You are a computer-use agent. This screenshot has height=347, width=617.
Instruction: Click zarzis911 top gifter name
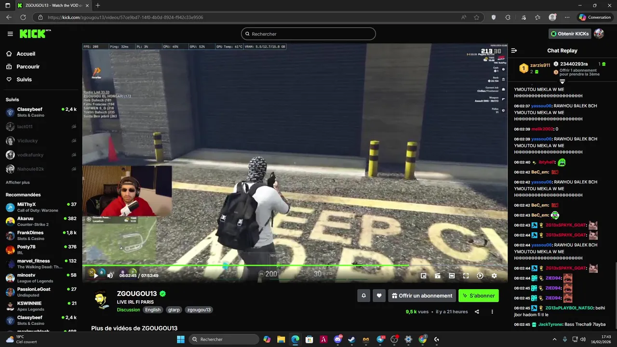540,65
